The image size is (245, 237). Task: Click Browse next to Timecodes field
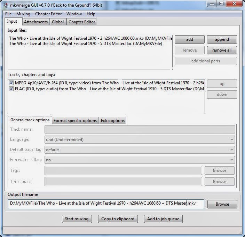coord(220,182)
